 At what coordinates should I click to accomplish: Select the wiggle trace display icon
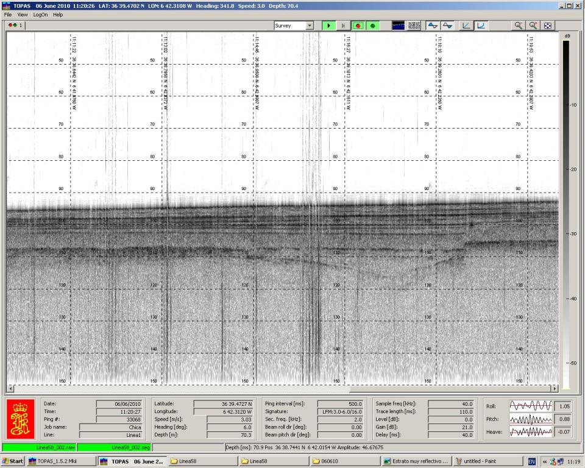click(414, 26)
